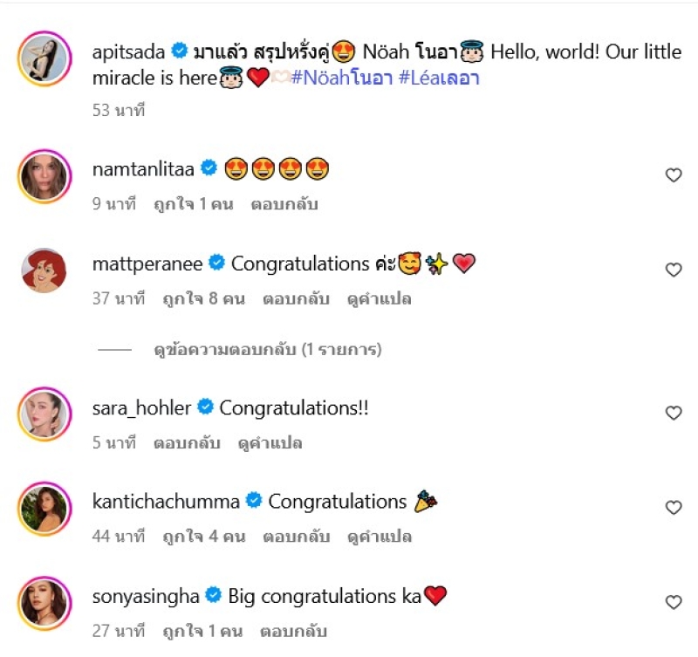Visit sara_hohler's profile via username
Image resolution: width=698 pixels, height=657 pixels.
point(141,407)
